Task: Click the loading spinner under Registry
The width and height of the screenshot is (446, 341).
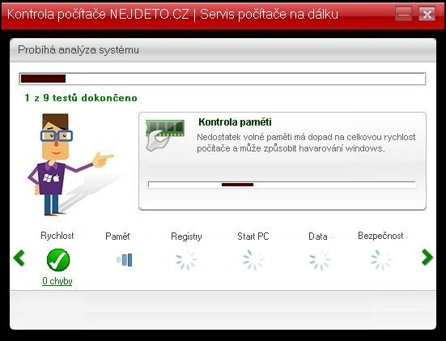Action: click(186, 260)
